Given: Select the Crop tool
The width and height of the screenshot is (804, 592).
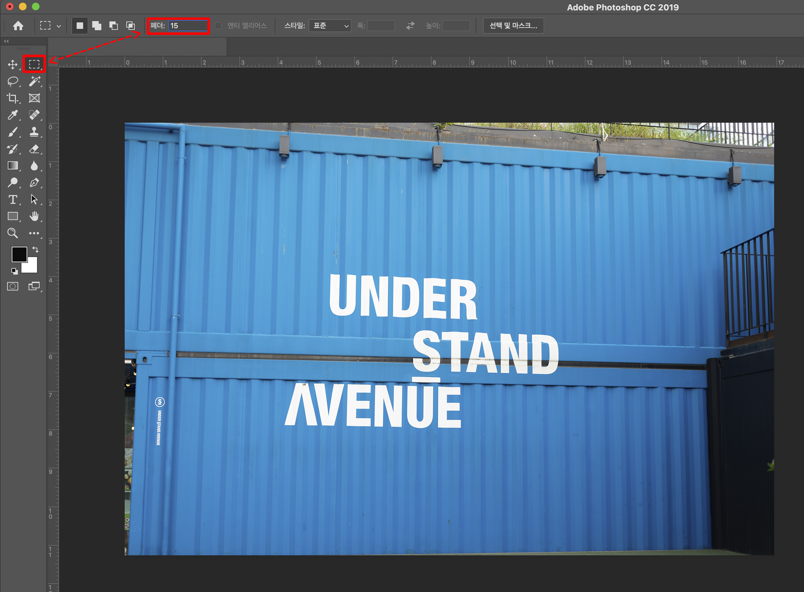Looking at the screenshot, I should [x=13, y=98].
